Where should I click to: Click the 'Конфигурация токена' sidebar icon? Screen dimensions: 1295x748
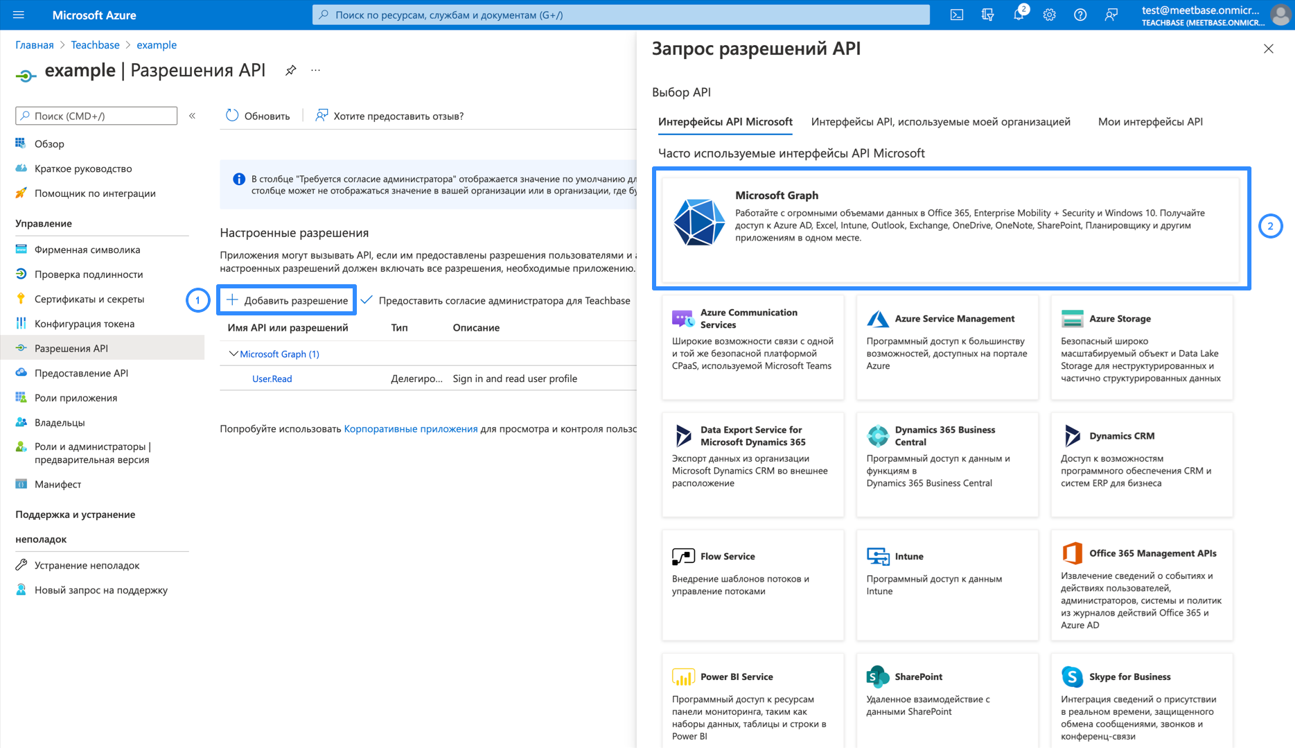click(21, 324)
